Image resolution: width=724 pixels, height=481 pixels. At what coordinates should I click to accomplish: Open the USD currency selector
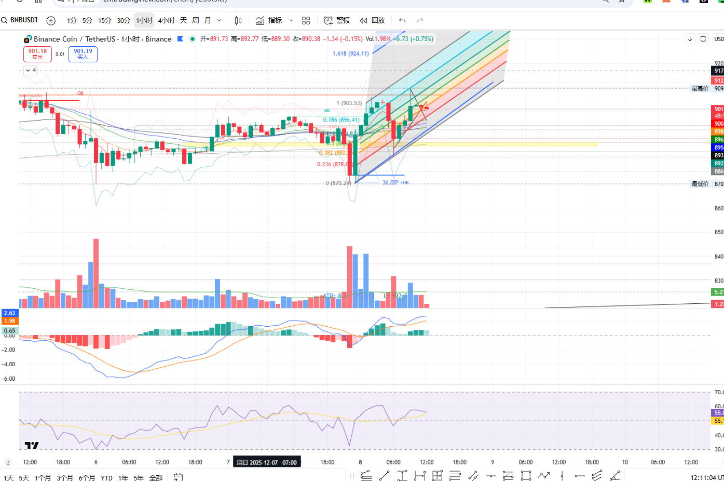pyautogui.click(x=718, y=39)
